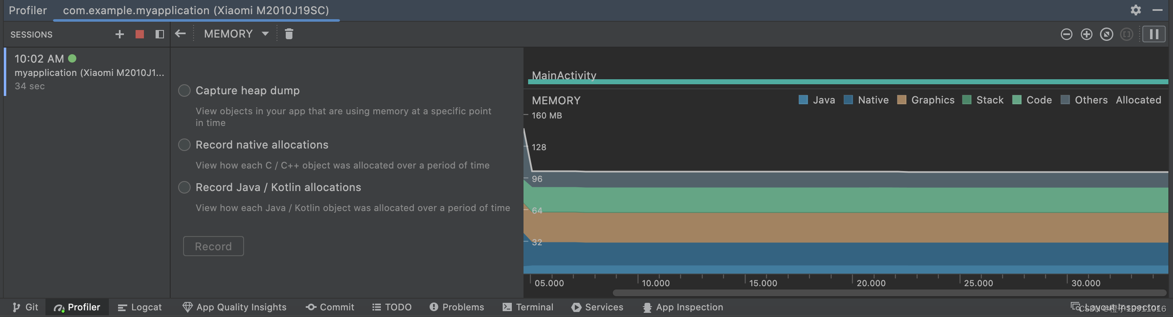1173x317 pixels.
Task: Click the Java legend color swatch
Action: (x=803, y=100)
